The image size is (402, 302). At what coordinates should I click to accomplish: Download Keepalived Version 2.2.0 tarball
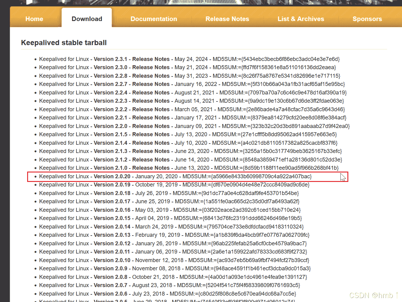coord(110,126)
